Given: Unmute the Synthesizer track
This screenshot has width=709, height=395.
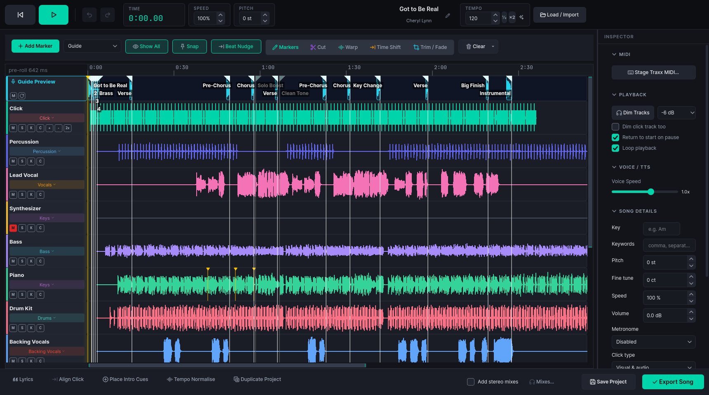Looking at the screenshot, I should 13,228.
